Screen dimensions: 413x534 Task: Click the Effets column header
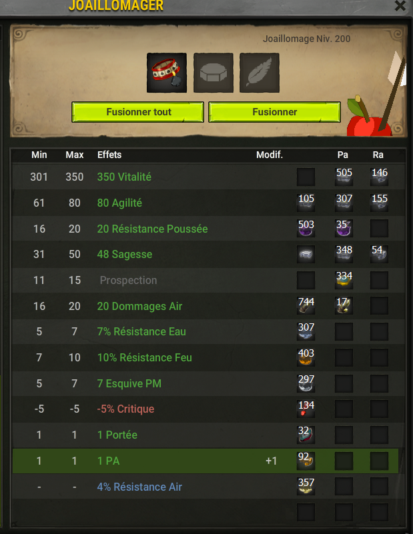(x=109, y=155)
